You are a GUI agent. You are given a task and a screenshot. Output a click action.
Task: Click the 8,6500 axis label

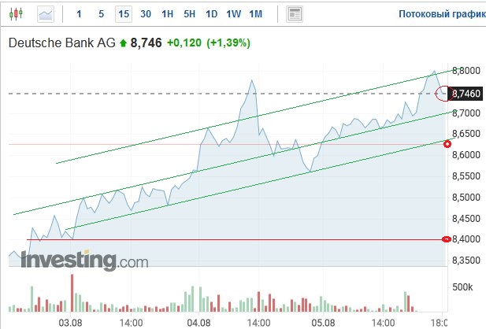tap(466, 134)
